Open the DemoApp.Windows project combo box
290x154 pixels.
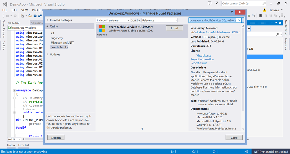point(26,28)
